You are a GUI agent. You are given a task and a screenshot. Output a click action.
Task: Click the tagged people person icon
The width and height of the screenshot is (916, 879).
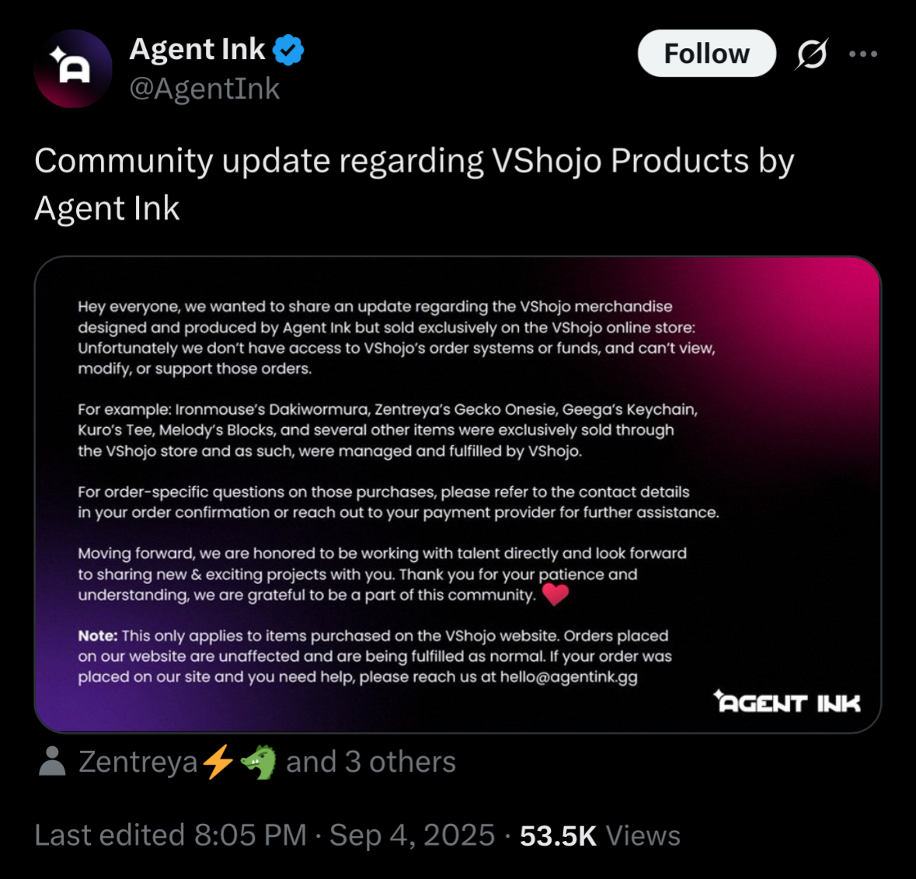coord(52,761)
